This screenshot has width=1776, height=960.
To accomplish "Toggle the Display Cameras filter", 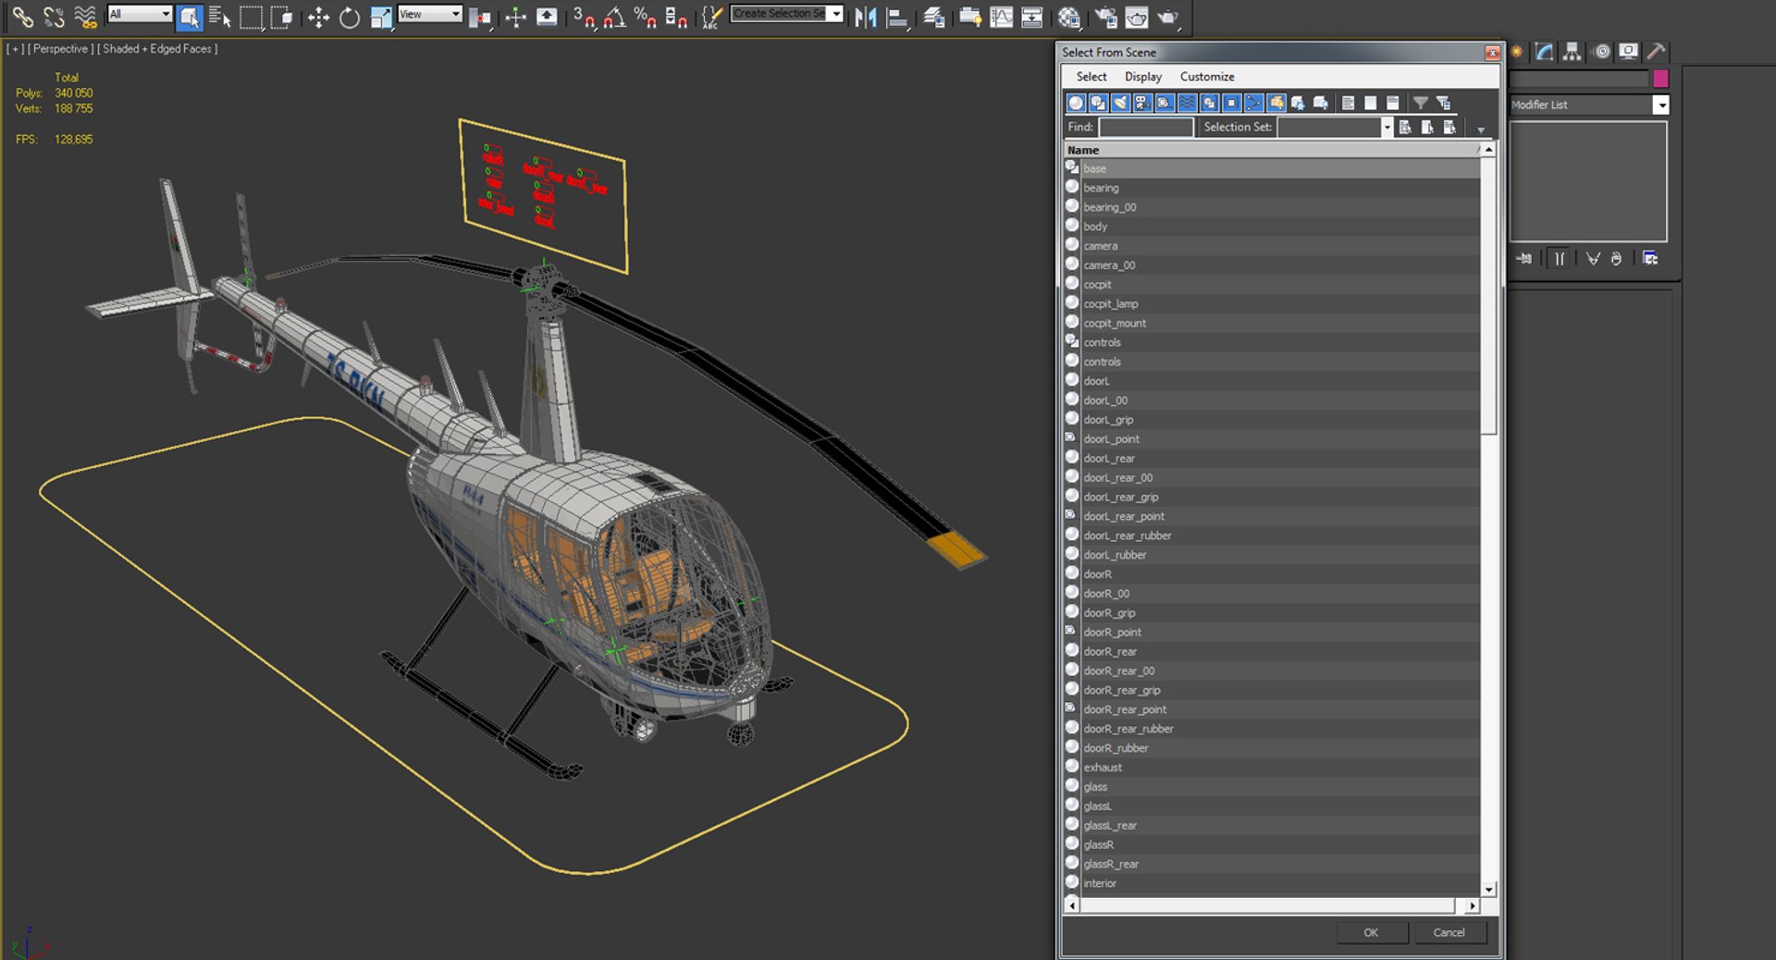I will pos(1142,103).
